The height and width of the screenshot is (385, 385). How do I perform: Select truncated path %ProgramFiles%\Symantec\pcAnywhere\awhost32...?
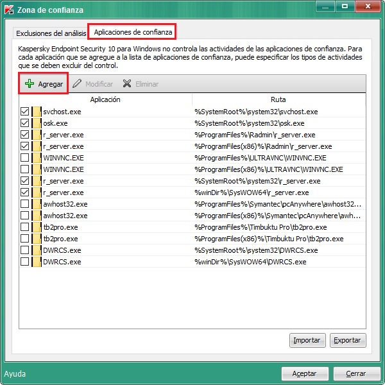tap(278, 204)
